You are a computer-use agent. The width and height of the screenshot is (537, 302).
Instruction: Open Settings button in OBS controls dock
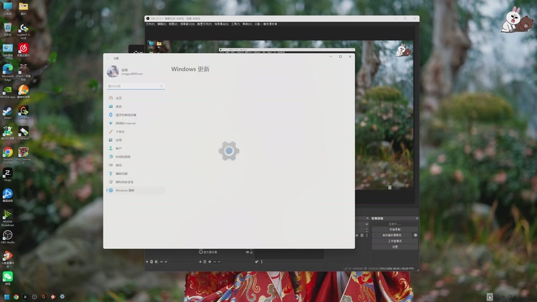point(395,247)
